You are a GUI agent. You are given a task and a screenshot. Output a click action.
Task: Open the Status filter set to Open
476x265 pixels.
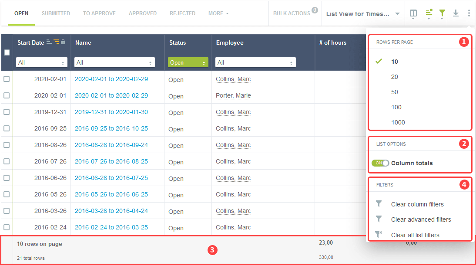point(188,62)
